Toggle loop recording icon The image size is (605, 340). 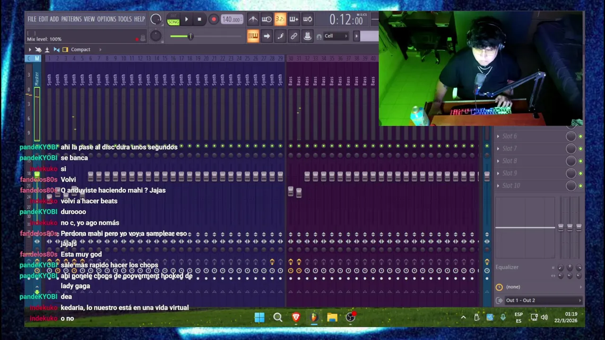[x=308, y=19]
